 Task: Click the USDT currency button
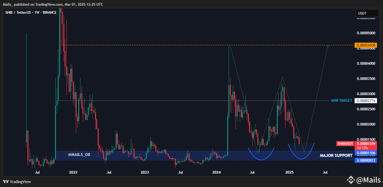click(x=367, y=13)
